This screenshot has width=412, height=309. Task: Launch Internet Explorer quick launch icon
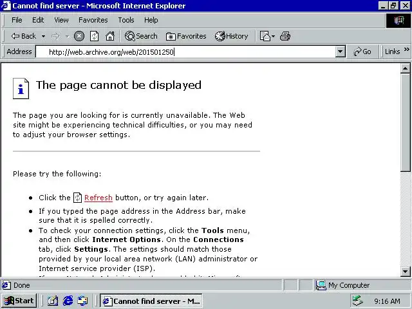click(x=68, y=301)
